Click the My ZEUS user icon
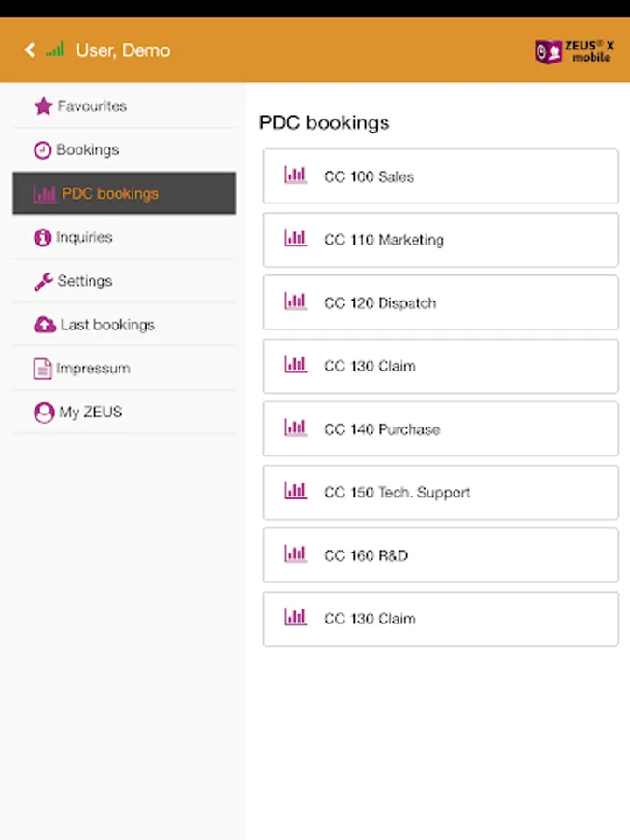Image resolution: width=630 pixels, height=840 pixels. [x=43, y=413]
